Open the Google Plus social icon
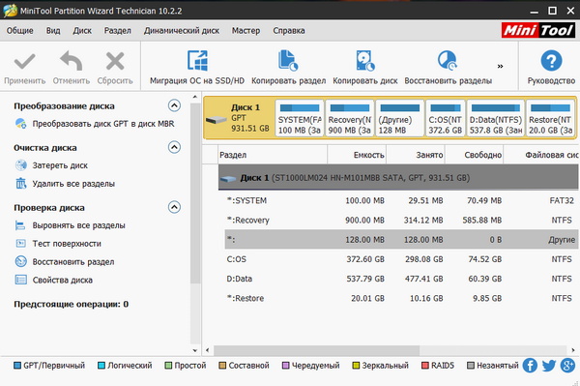 coord(567,366)
